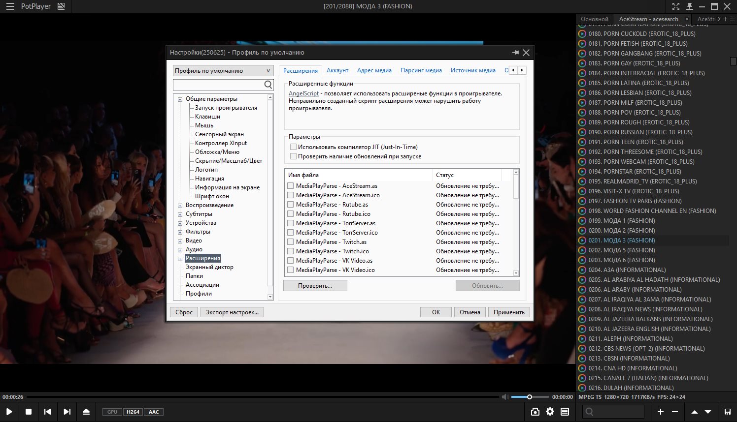Viewport: 737px width, 422px height.
Task: Open the profile dropdown «Профиль по умолчанию»
Action: pyautogui.click(x=223, y=71)
